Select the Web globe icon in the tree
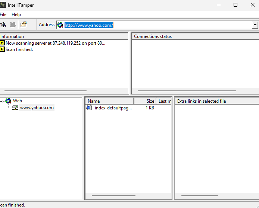Viewport: 259px width, 208px height. (x=8, y=100)
